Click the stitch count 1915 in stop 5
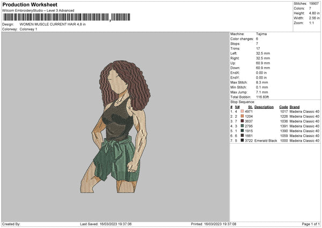Screen dimensions: 322x228 coord(248,131)
